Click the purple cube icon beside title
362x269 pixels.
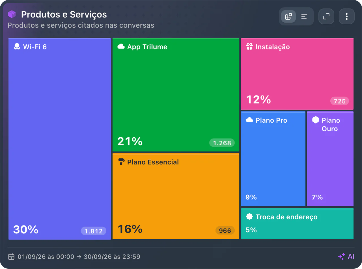[x=12, y=14]
